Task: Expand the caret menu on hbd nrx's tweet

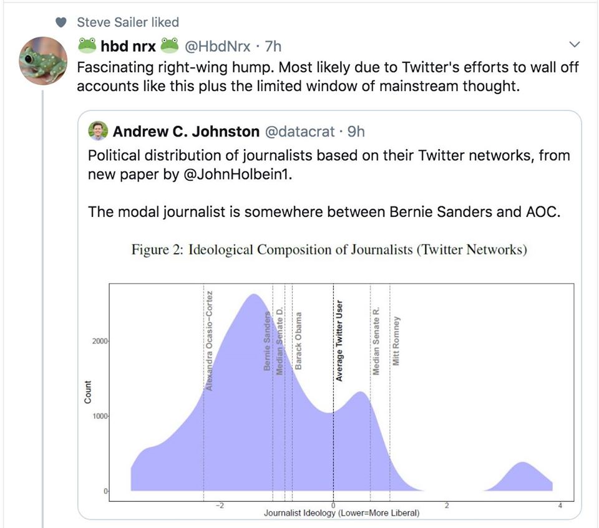Action: [574, 44]
